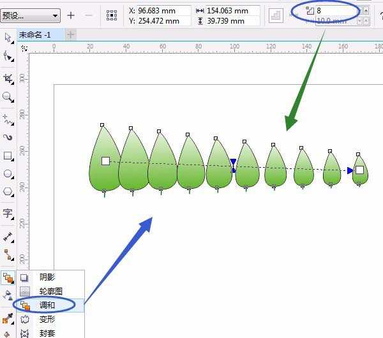Select the Shape edit tool
Image resolution: width=383 pixels, height=338 pixels.
coord(8,57)
